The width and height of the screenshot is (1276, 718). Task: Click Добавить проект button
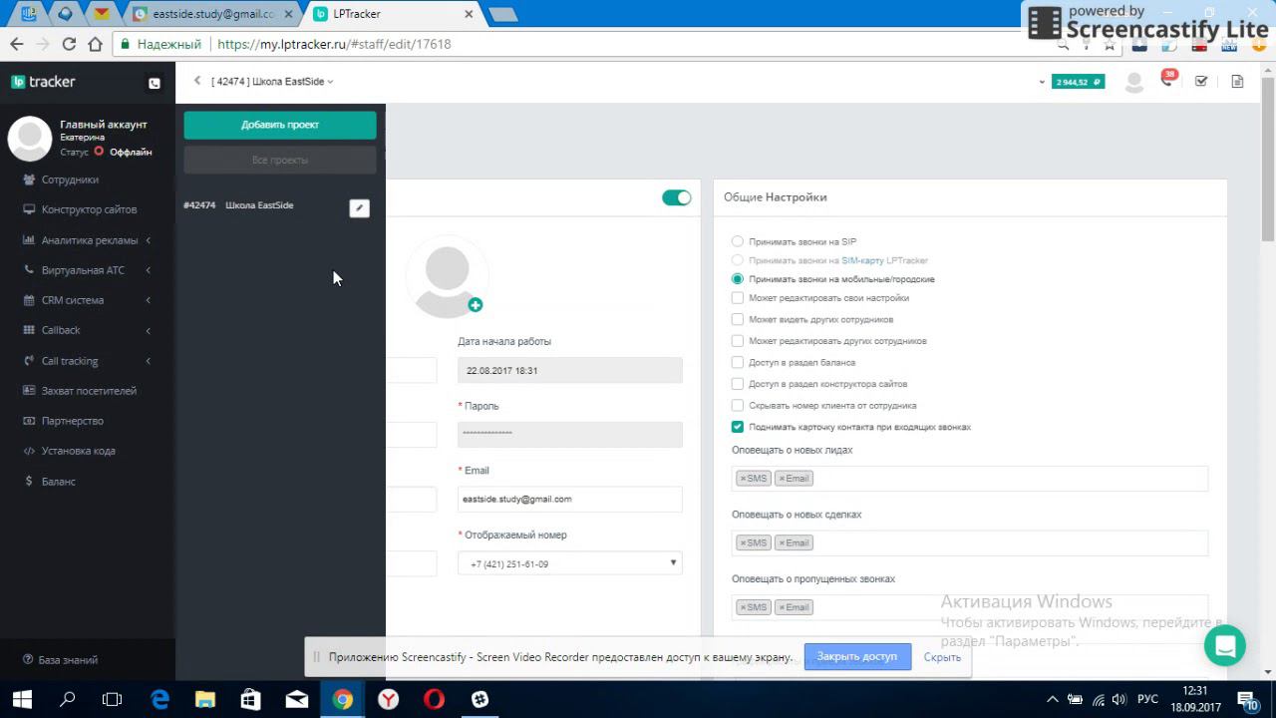point(280,125)
